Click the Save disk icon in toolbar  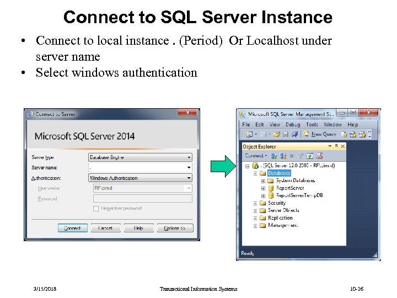286,134
